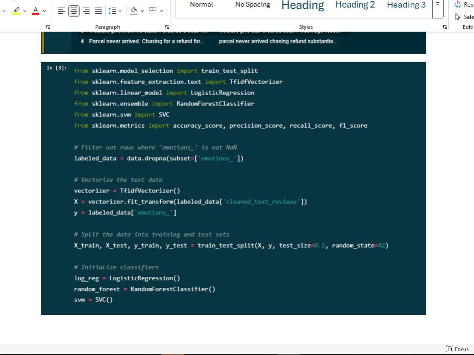Click the fit_transform code line
Screen dimensions: 474x355
(191, 202)
